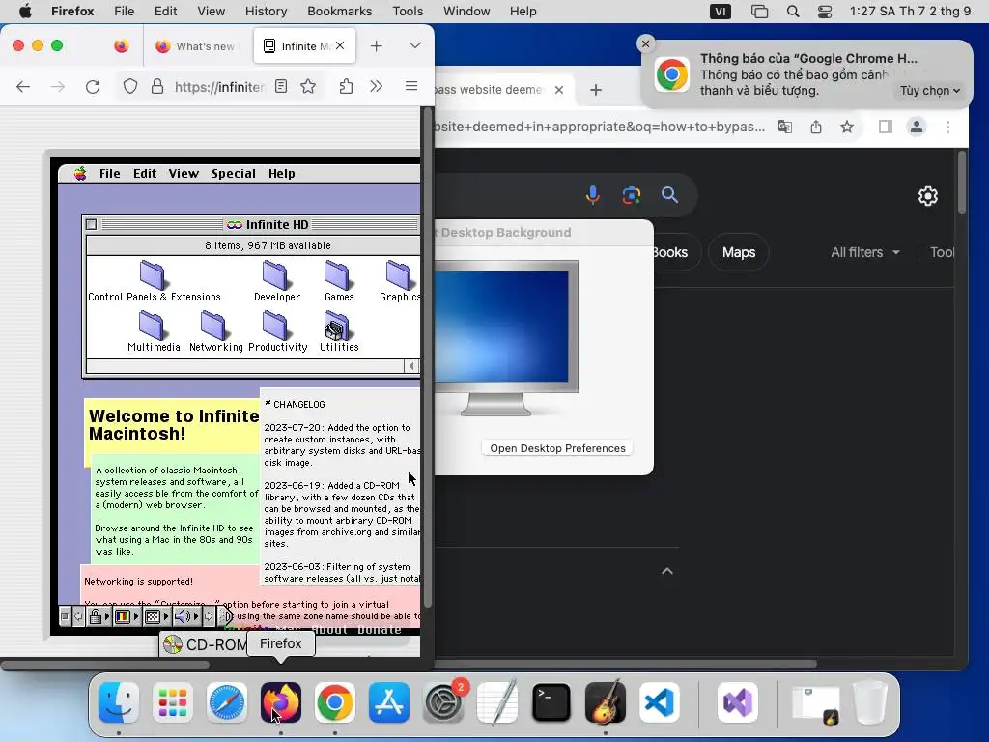Open the Firefox tracking protection shield
This screenshot has height=742, width=989.
pos(130,86)
